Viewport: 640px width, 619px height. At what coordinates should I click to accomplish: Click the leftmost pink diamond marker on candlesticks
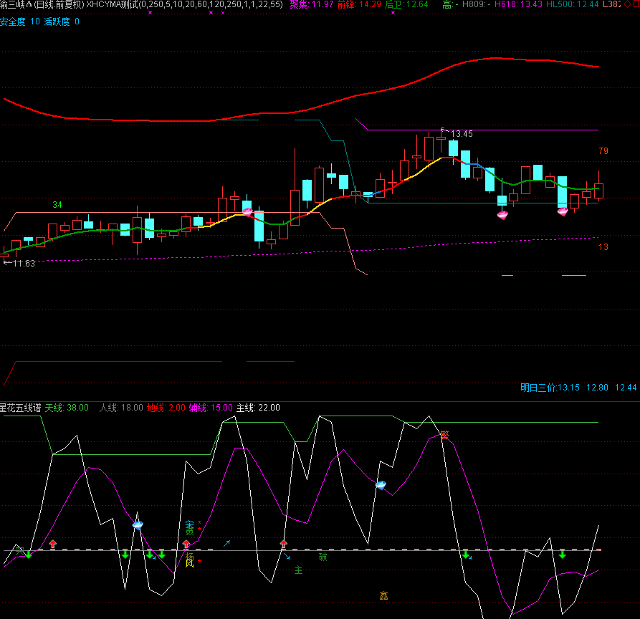coord(247,211)
